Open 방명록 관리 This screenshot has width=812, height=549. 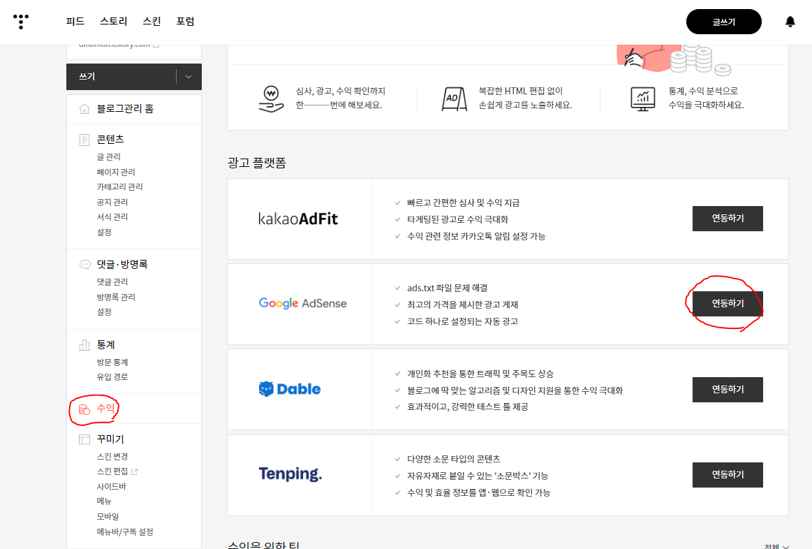[115, 298]
